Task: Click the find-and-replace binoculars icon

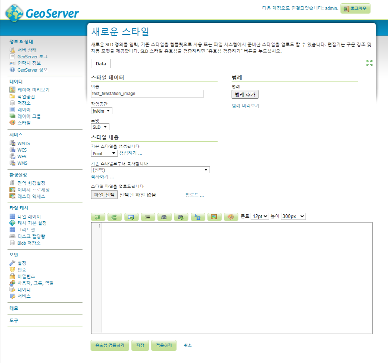Action: coord(180,217)
